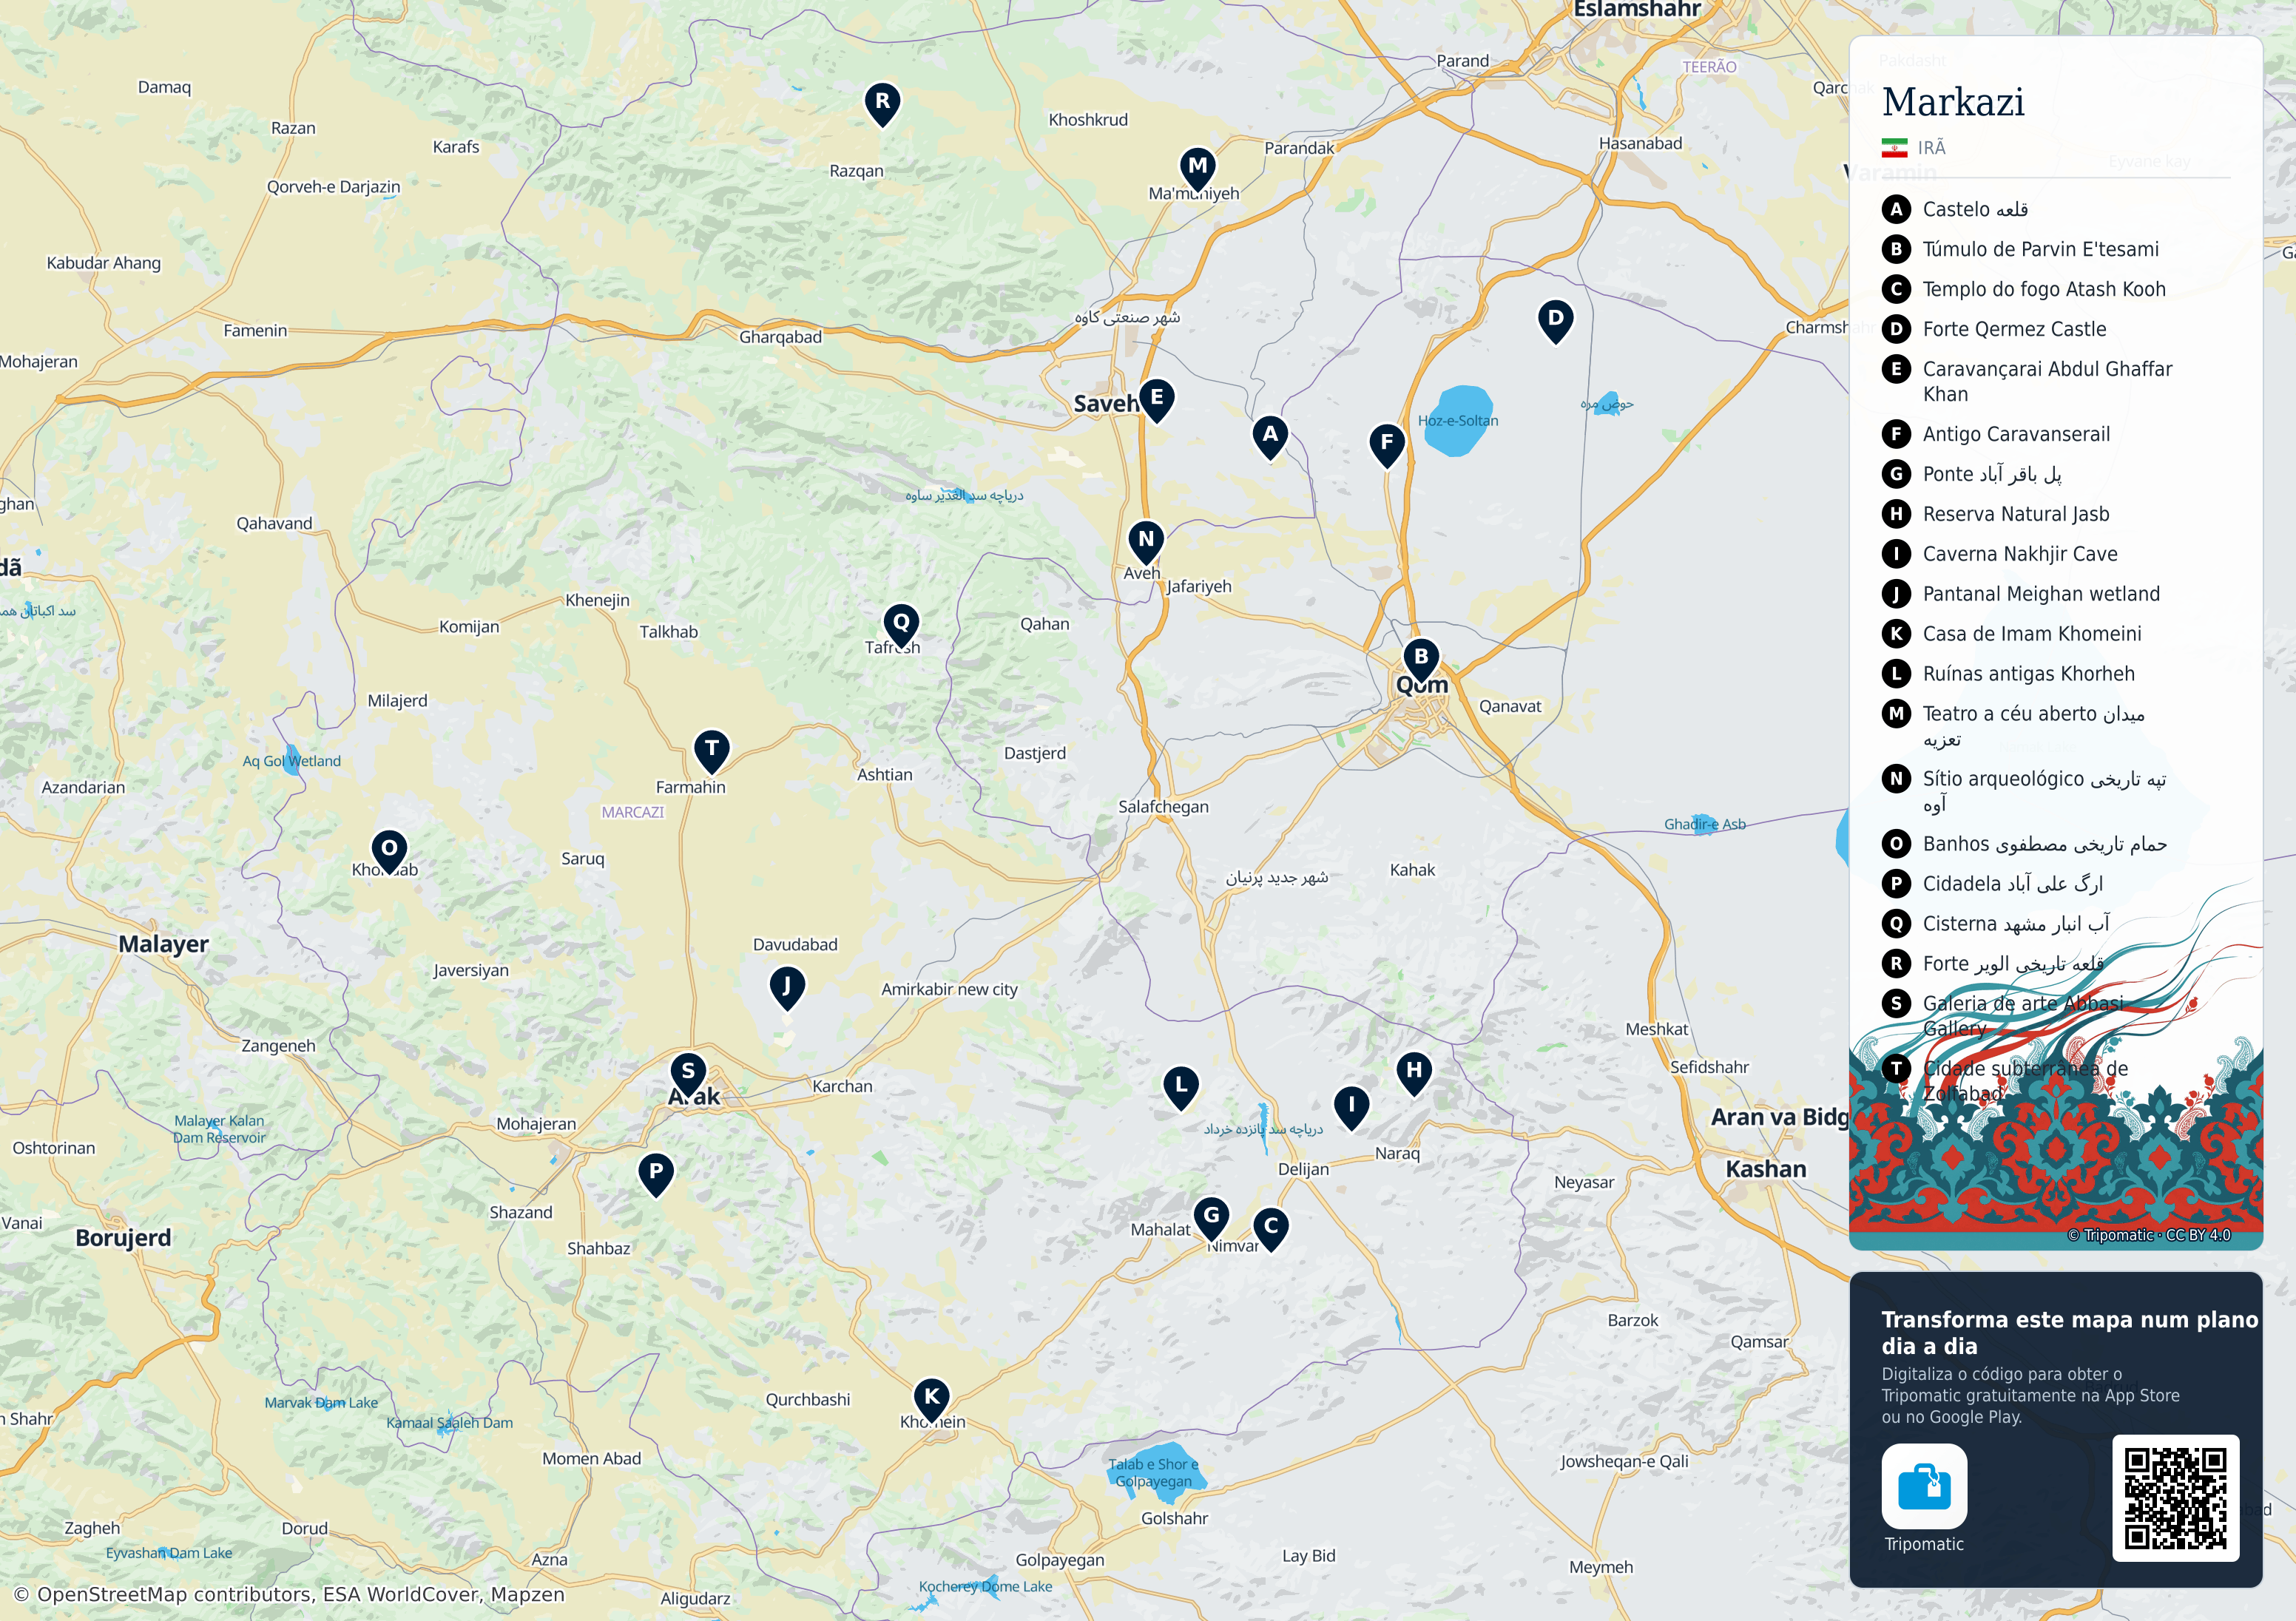Open map pin N at Aveh
Viewport: 2296px width, 1621px height.
coord(1146,542)
